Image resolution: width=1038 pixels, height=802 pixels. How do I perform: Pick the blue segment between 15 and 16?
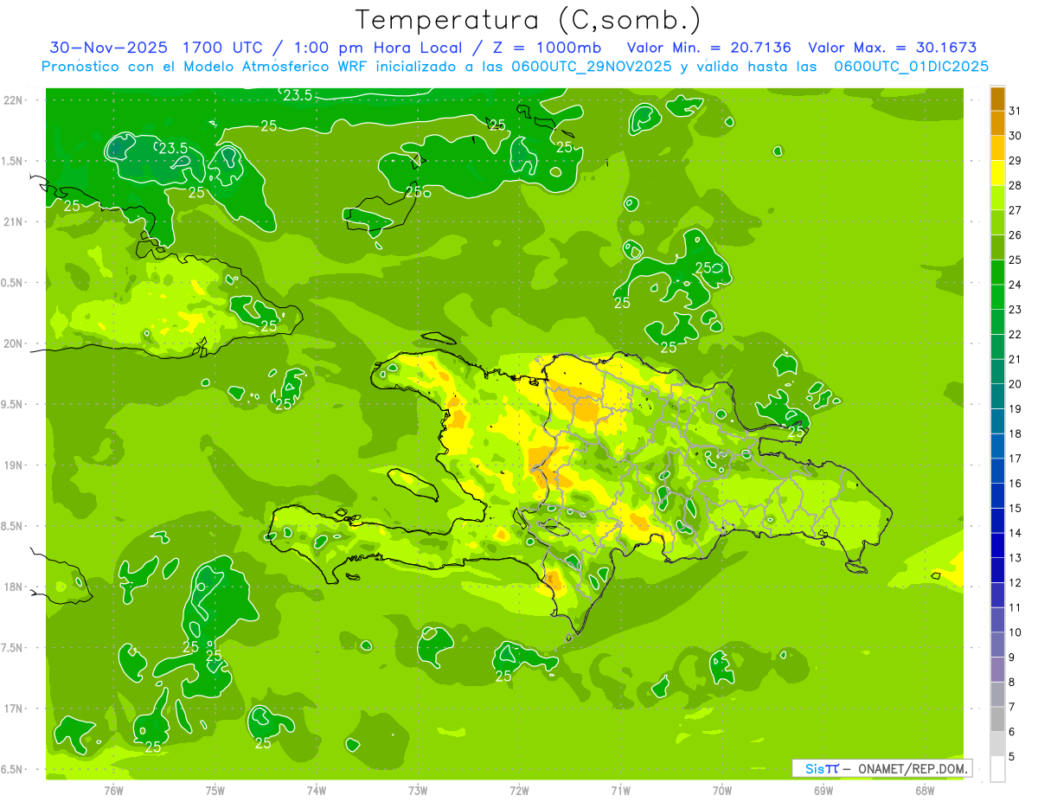tap(997, 496)
